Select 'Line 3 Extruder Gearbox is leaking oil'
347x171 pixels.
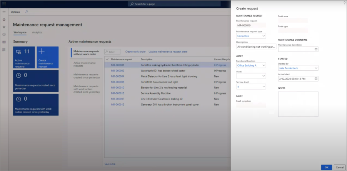pyautogui.click(x=167, y=99)
